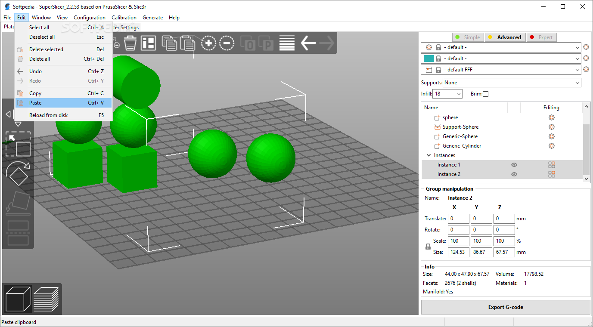Click the instance split icon for Instance 1
This screenshot has width=593, height=327.
click(551, 165)
